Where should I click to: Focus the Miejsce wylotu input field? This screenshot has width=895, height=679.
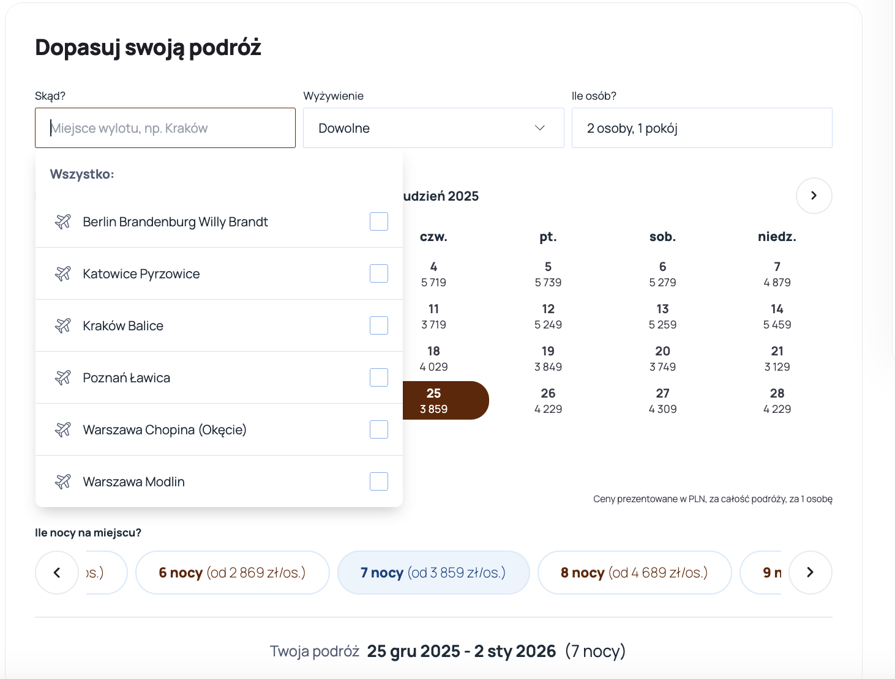tap(165, 128)
